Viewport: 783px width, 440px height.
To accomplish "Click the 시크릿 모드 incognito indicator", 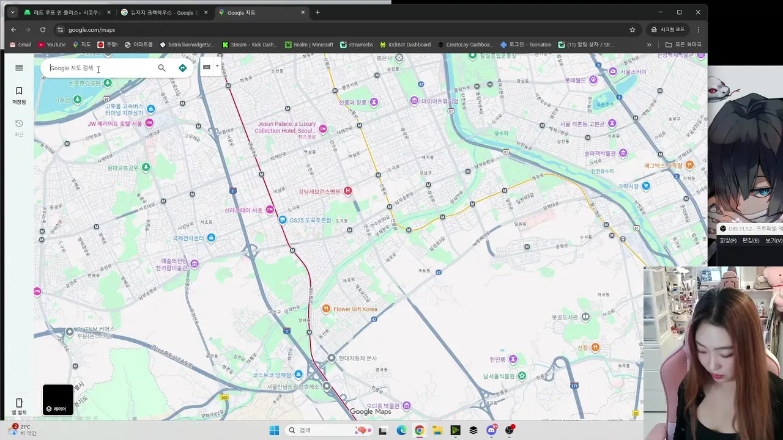I will (668, 29).
